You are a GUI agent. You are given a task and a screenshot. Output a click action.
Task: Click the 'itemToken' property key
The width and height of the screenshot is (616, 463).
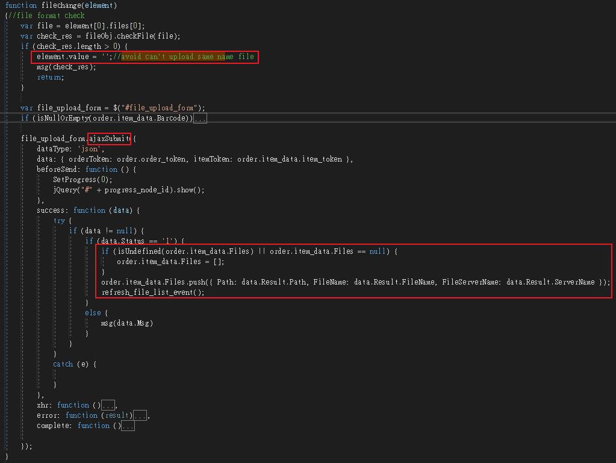(x=211, y=159)
